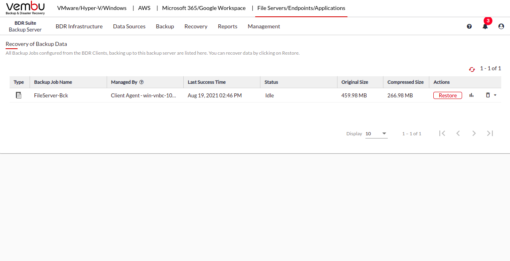This screenshot has height=261, width=510.
Task: Click the Original Size column header
Action: tap(355, 82)
